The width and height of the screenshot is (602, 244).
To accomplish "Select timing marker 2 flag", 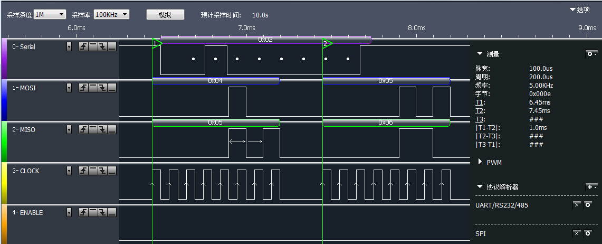I will click(327, 43).
